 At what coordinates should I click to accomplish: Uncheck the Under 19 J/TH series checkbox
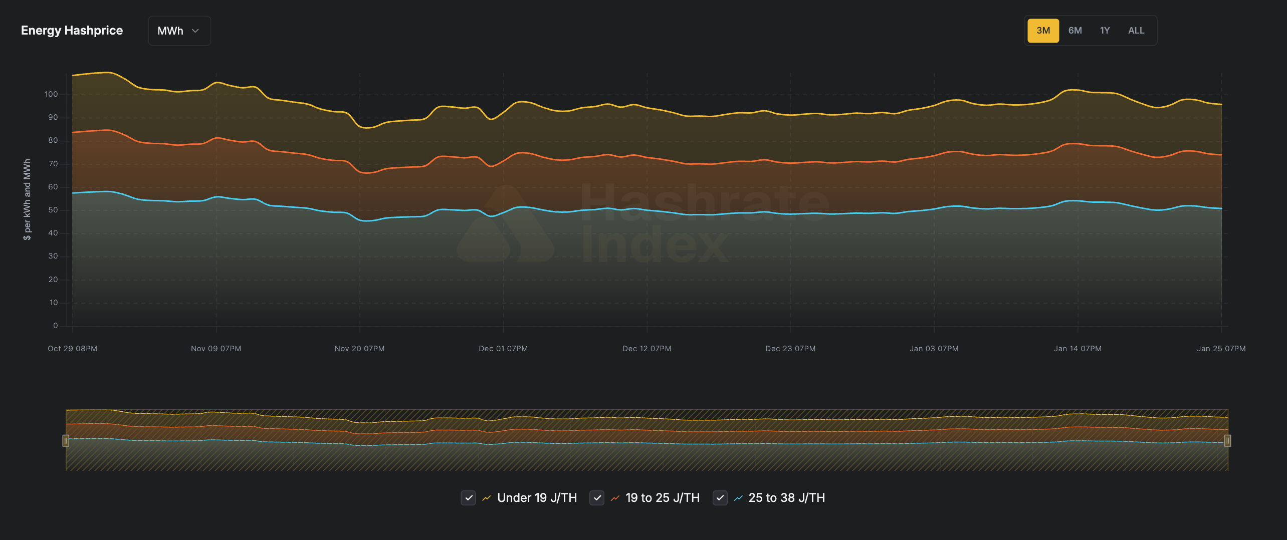[468, 498]
